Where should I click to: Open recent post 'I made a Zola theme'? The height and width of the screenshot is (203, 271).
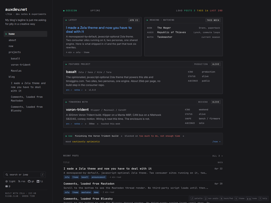pyautogui.click(x=107, y=168)
